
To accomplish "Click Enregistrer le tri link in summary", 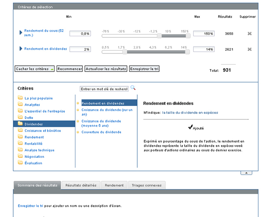I will tap(31, 206).
